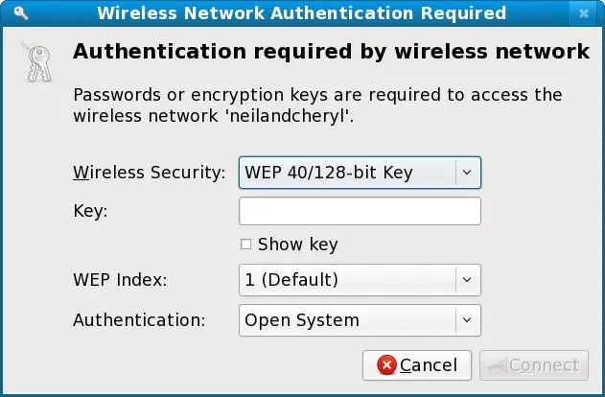Open the 'Open System' combo box
Screen dimensions: 605x397
click(346, 320)
